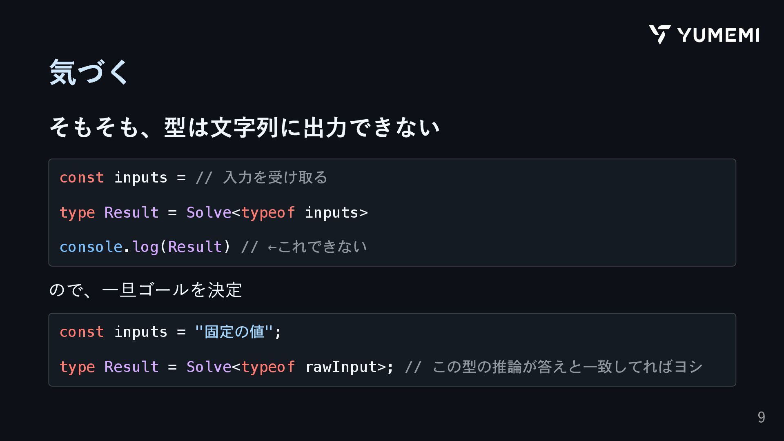Click the log method name in console.log

[145, 247]
